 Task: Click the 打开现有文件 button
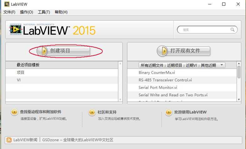[x=183, y=51]
